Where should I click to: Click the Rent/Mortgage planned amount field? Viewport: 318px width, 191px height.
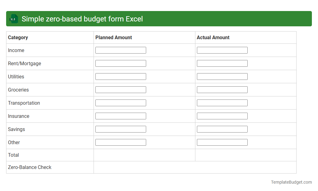(x=120, y=63)
